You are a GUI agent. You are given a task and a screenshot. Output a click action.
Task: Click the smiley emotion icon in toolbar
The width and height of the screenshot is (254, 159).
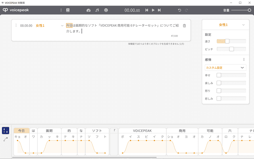pyautogui.click(x=106, y=10)
